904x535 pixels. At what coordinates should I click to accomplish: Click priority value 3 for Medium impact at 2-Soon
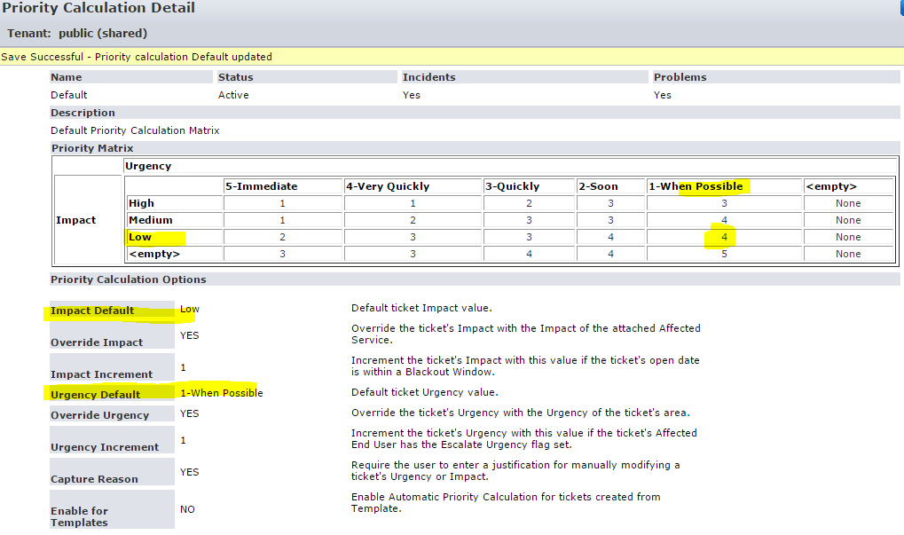612,220
